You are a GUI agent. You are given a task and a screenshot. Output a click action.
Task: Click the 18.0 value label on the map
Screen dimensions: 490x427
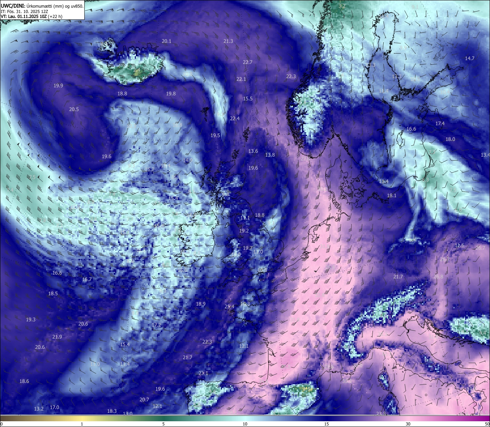point(450,139)
